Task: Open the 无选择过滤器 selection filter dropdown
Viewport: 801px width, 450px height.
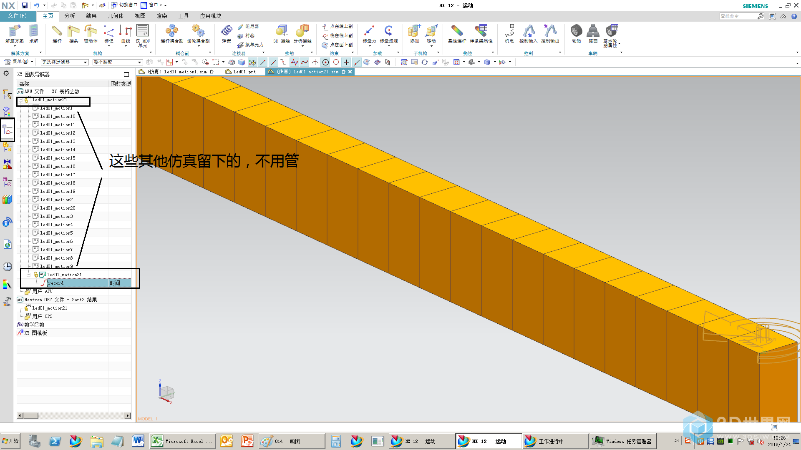Action: [65, 62]
